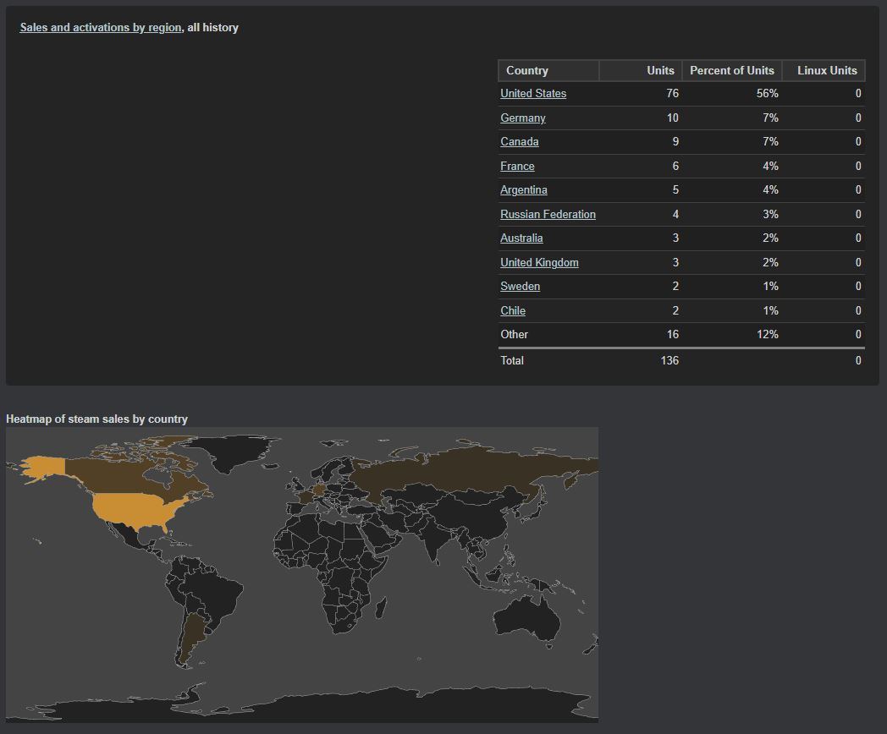Click the Country column header
The width and height of the screenshot is (887, 734).
click(548, 71)
